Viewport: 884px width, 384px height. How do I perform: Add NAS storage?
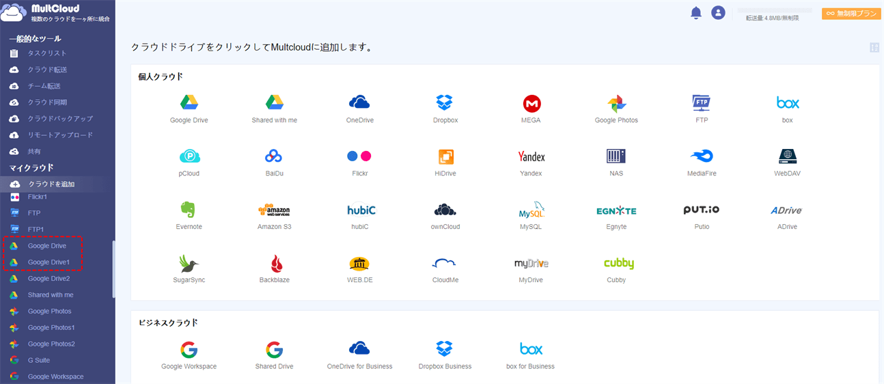616,163
